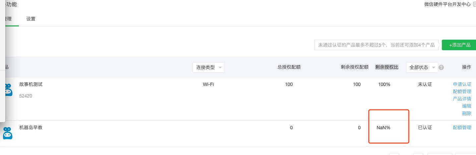Screen dimensions: 476x155
Task: Click 申请认证 link for 故事机测试
Action: pos(462,84)
